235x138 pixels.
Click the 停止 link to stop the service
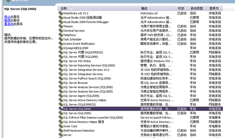click(x=7, y=17)
